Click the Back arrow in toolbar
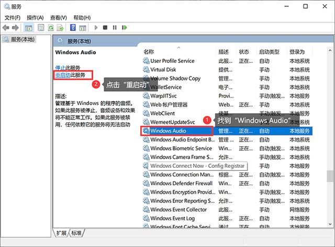This screenshot has height=247, width=335. (6, 27)
